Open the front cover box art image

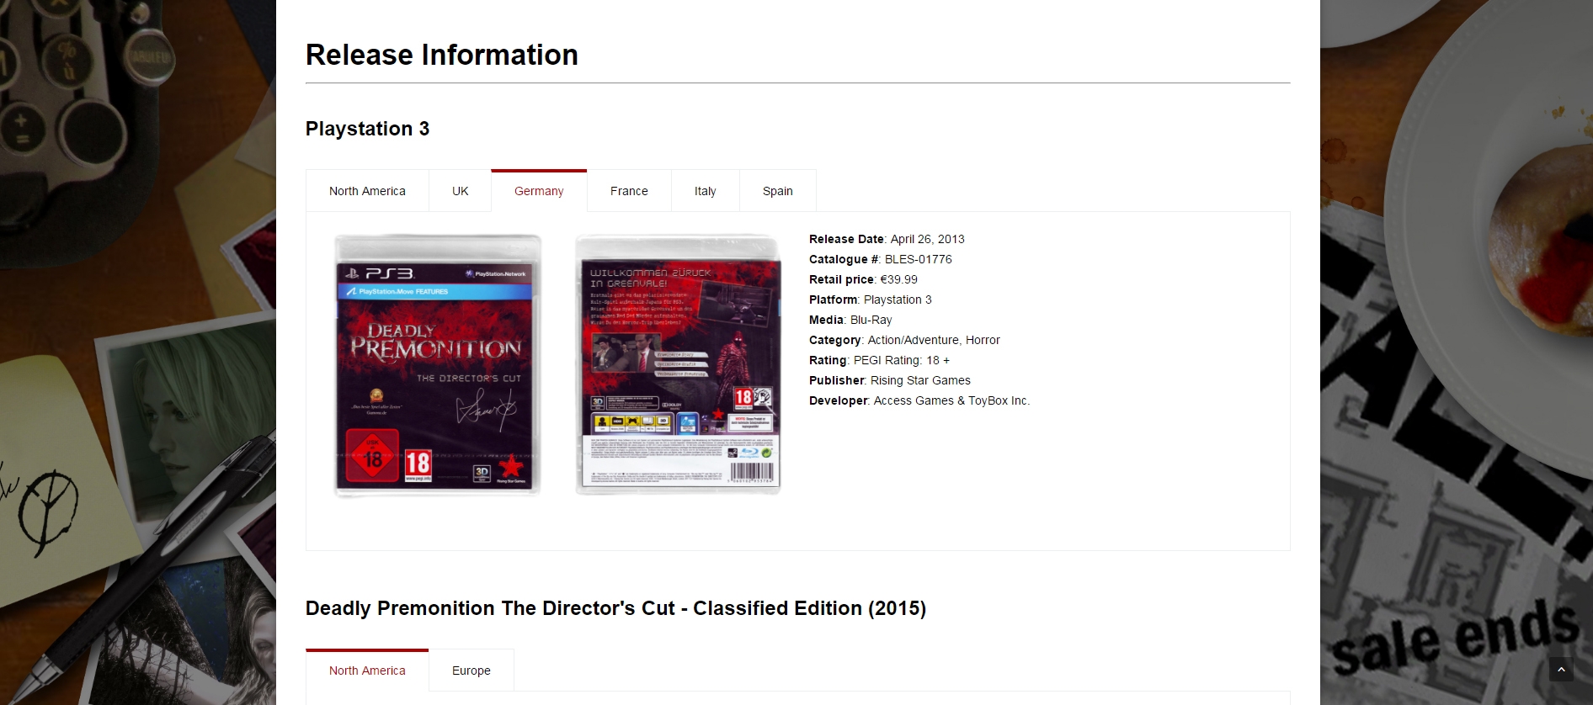pyautogui.click(x=437, y=365)
